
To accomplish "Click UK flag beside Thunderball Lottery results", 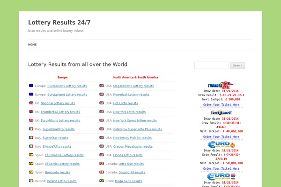I will (31, 111).
